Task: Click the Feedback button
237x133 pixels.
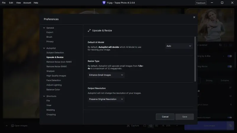Action: [x=201, y=3]
